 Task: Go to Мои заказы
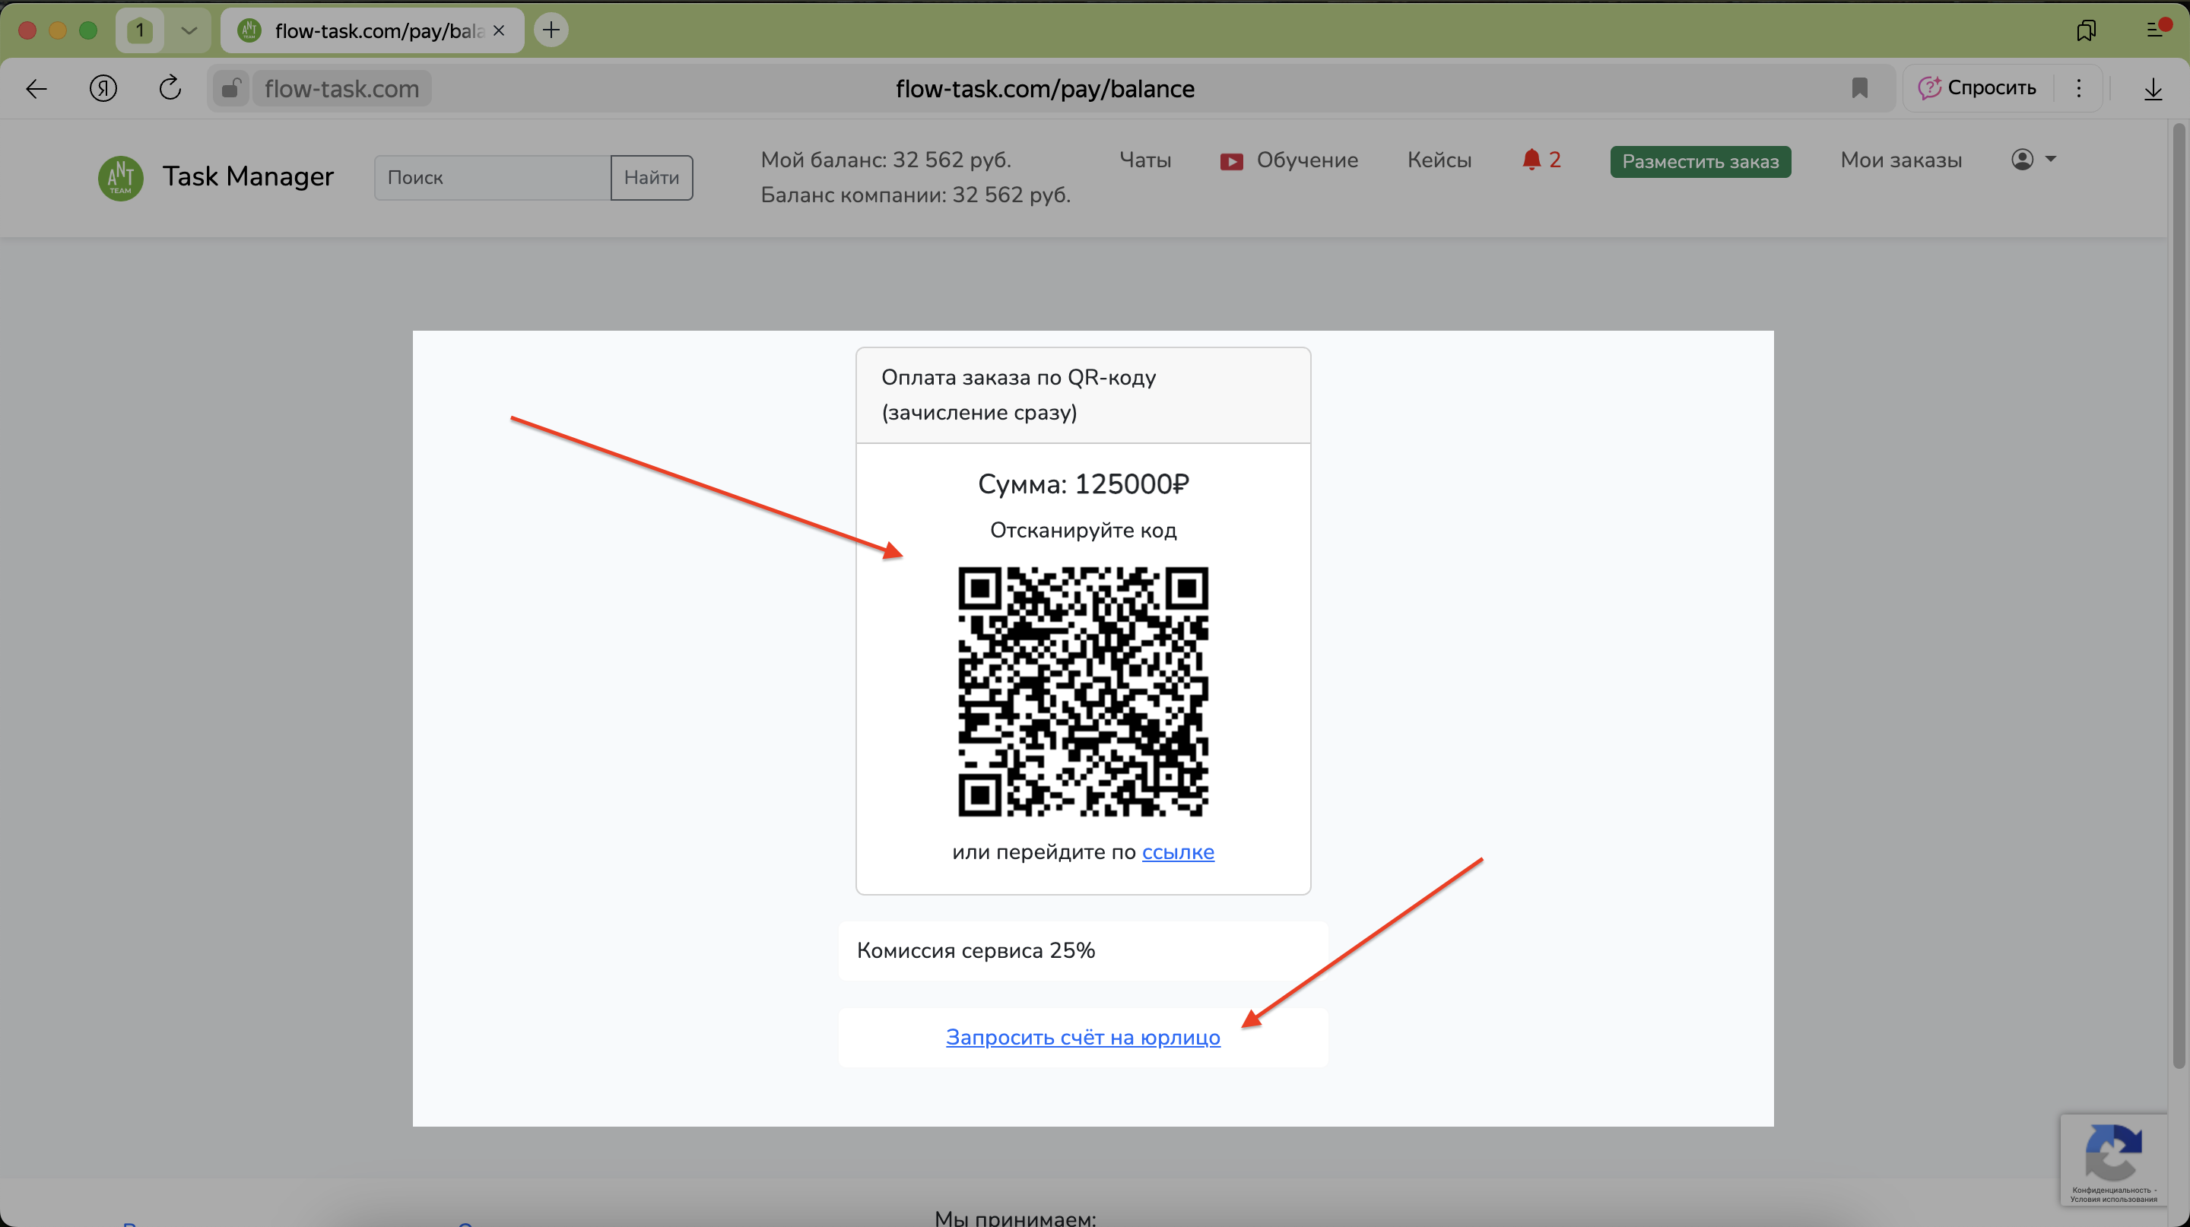tap(1900, 160)
